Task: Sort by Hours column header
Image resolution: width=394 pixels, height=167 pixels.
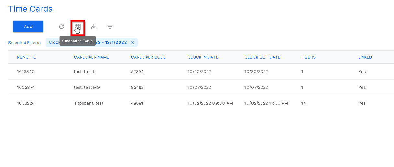Action: pyautogui.click(x=309, y=57)
